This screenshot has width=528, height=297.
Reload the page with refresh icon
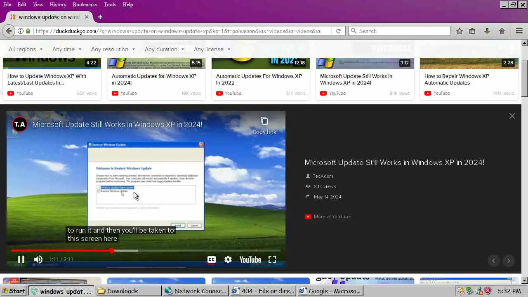coord(338,31)
